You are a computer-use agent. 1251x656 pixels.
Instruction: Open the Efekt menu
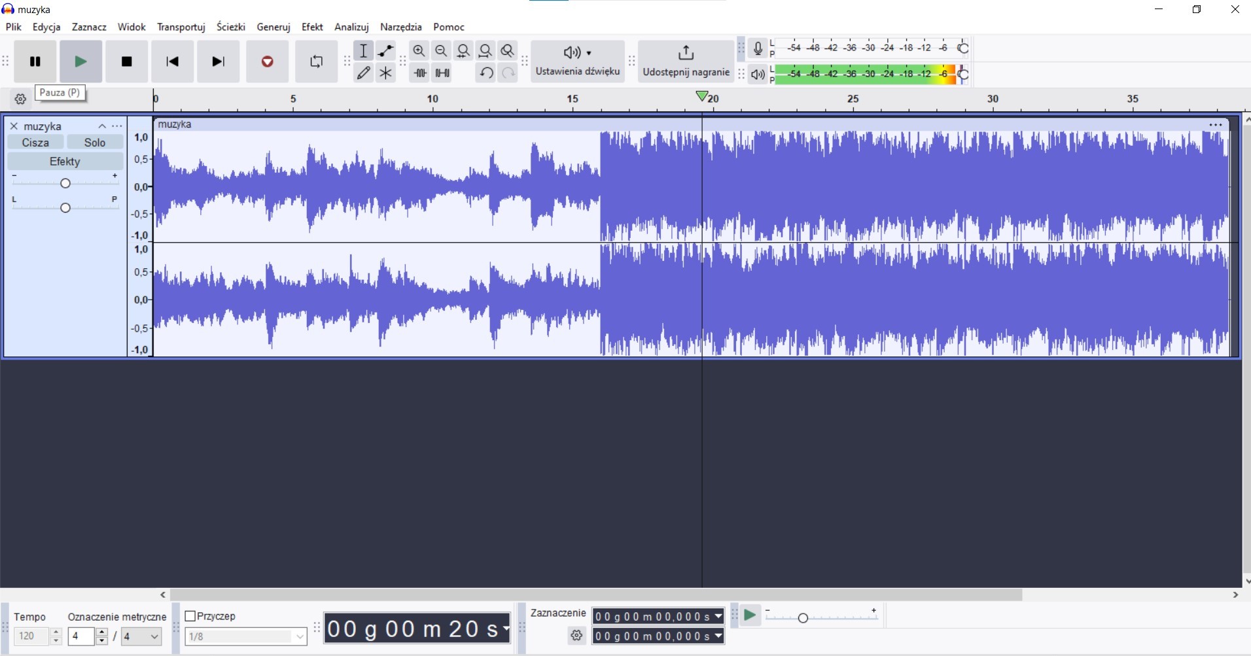pos(312,27)
